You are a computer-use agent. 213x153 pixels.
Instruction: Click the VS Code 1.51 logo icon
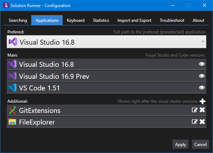[13, 88]
